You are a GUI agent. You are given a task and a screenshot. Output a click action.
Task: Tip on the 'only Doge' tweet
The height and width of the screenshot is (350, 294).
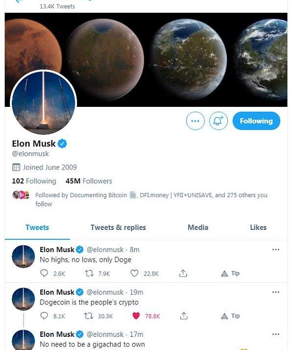[x=230, y=274]
